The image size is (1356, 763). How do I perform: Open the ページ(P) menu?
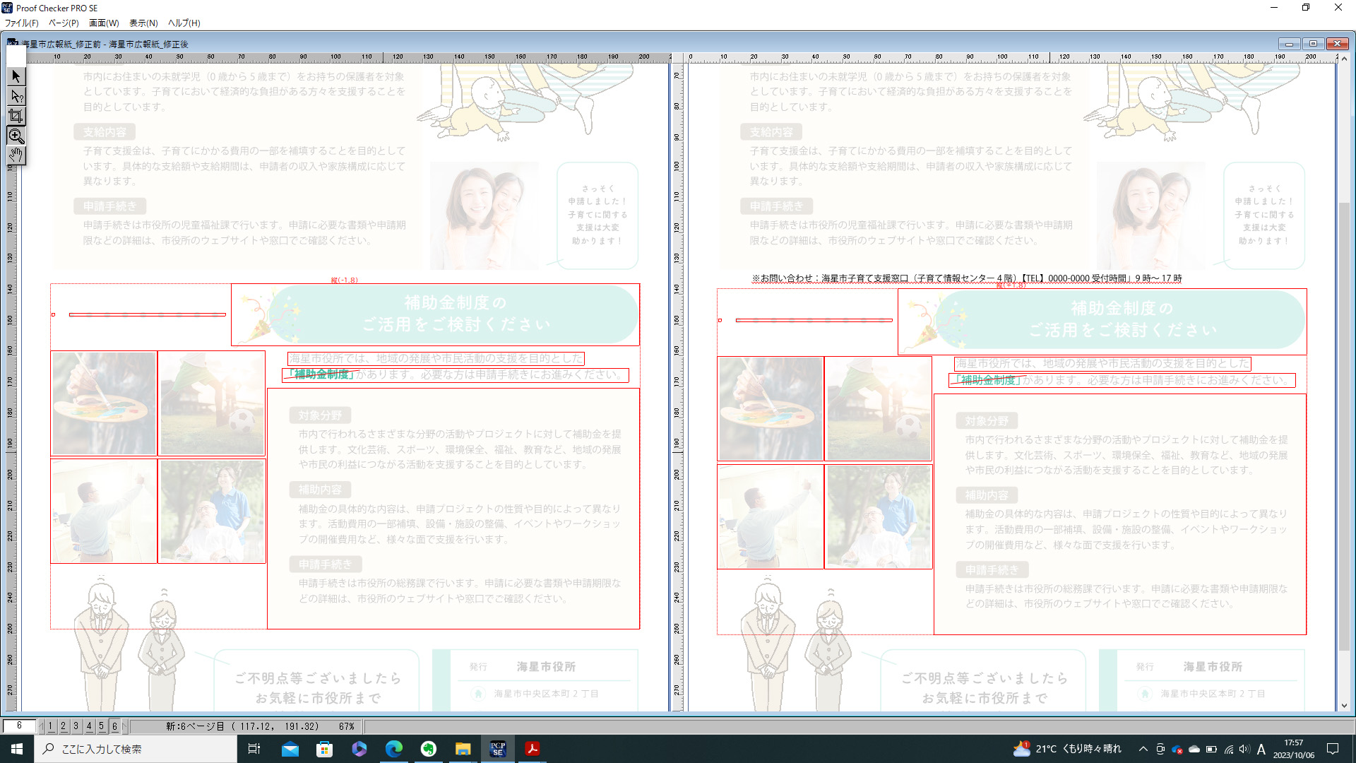(x=64, y=23)
